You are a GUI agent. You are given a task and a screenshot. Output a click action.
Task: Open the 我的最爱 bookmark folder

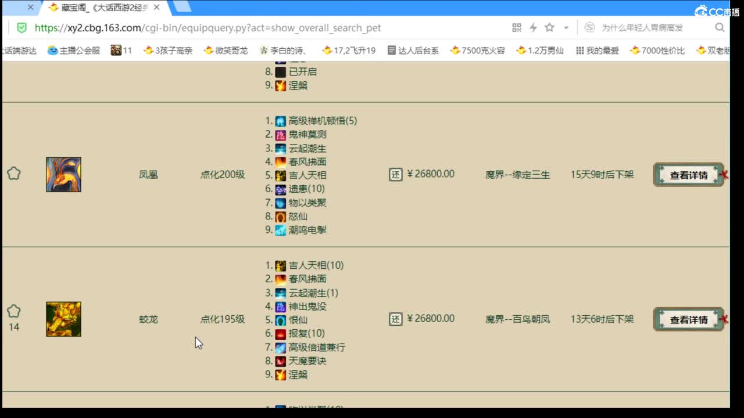pyautogui.click(x=597, y=51)
